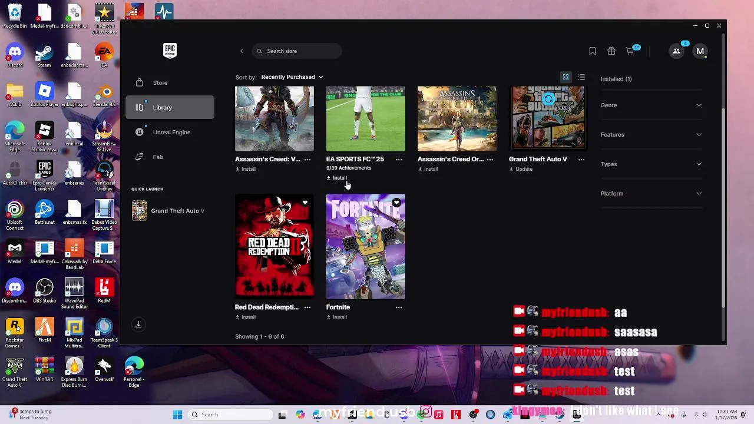Open Blender 4.3 desktop shortcut
Image resolution: width=754 pixels, height=424 pixels.
click(x=104, y=95)
